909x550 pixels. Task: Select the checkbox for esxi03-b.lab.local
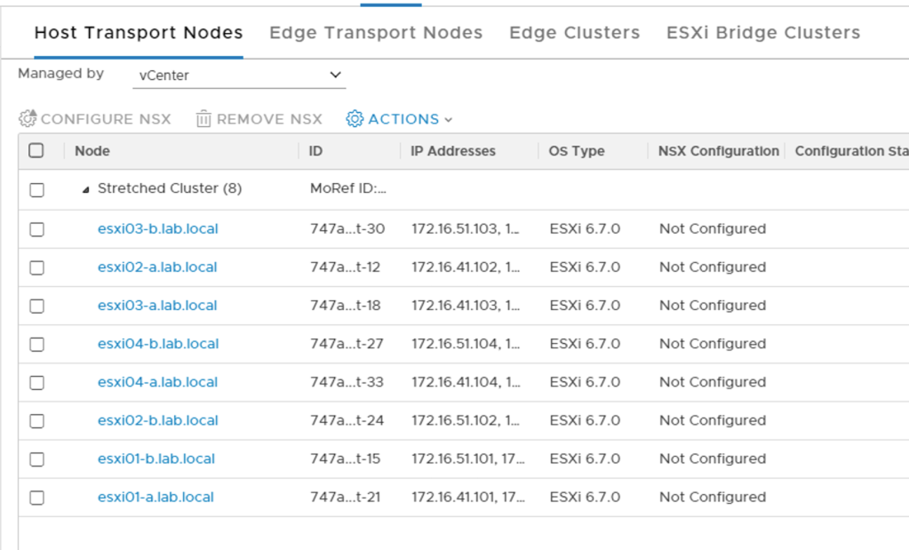pos(36,227)
